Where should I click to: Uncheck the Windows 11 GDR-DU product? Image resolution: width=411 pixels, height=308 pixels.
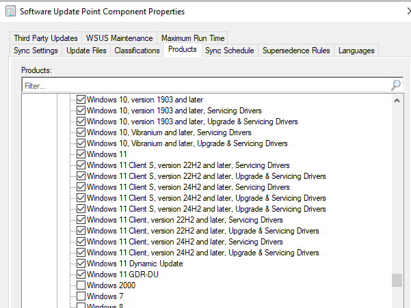(81, 275)
